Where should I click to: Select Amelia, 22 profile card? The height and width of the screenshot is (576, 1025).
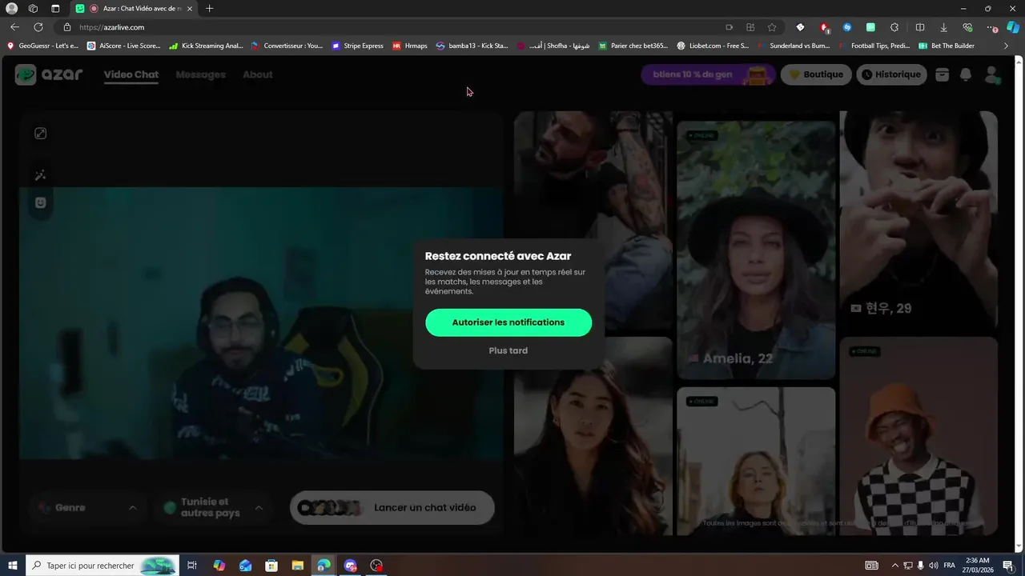click(x=756, y=250)
